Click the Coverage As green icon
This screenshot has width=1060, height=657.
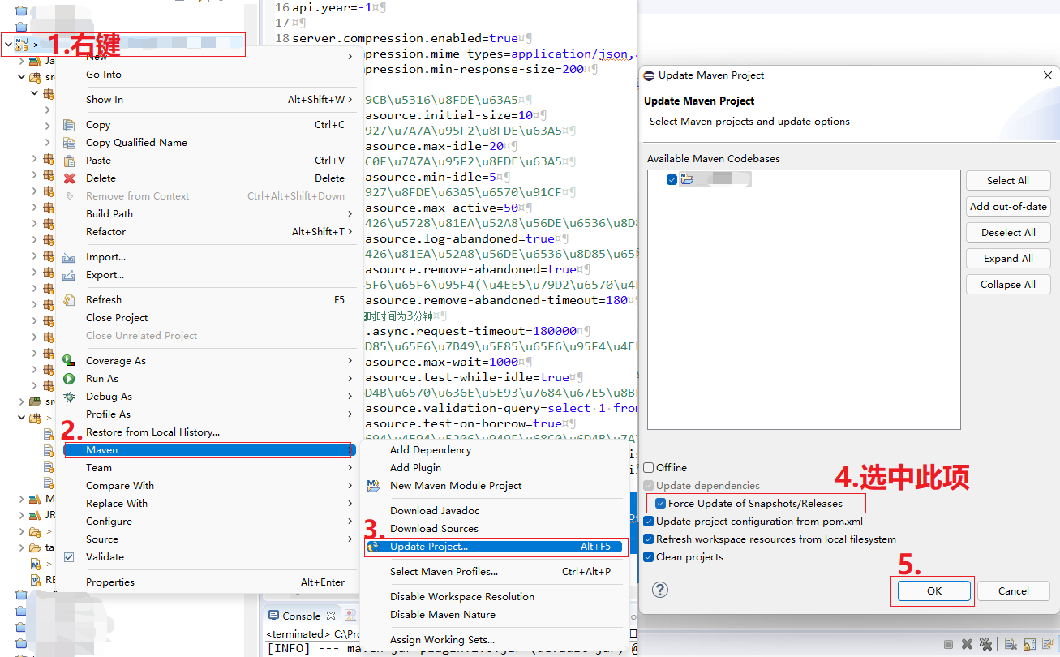(x=69, y=360)
